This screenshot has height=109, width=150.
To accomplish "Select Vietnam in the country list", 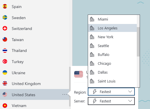I will point(34,106).
